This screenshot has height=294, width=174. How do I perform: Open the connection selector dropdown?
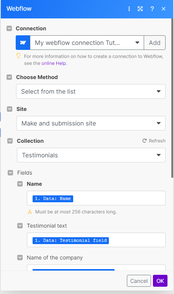coord(87,43)
